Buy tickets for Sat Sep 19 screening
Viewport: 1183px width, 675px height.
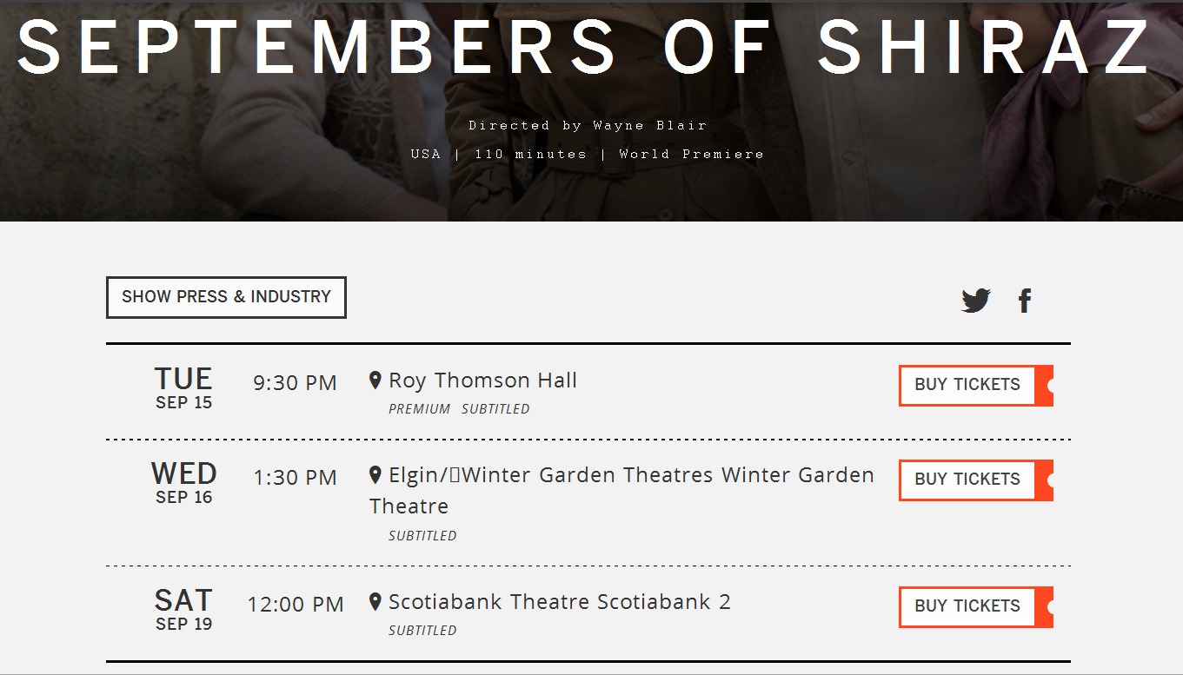[967, 606]
